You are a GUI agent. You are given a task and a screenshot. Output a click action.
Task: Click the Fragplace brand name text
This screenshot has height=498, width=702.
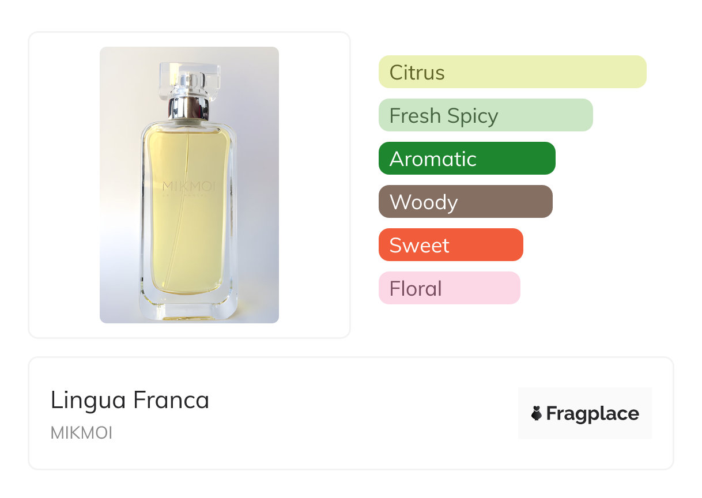592,413
